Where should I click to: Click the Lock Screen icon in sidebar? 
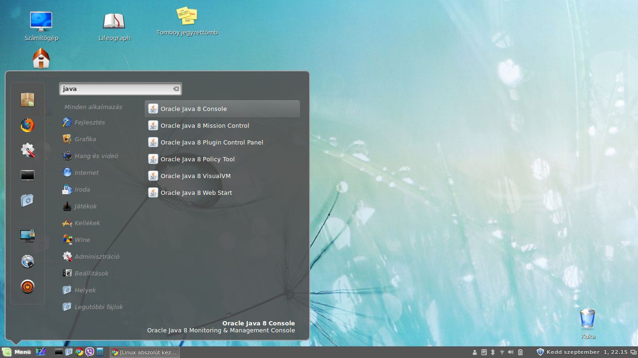pyautogui.click(x=28, y=236)
